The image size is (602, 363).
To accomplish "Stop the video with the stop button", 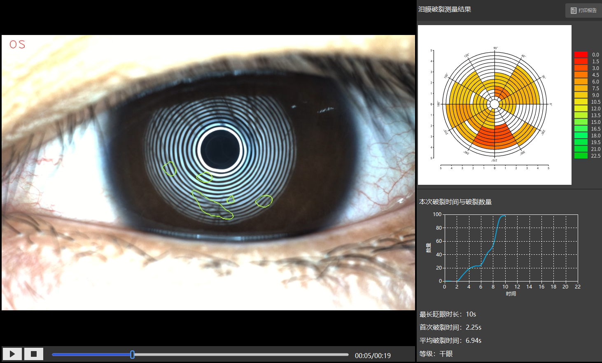I will point(34,354).
